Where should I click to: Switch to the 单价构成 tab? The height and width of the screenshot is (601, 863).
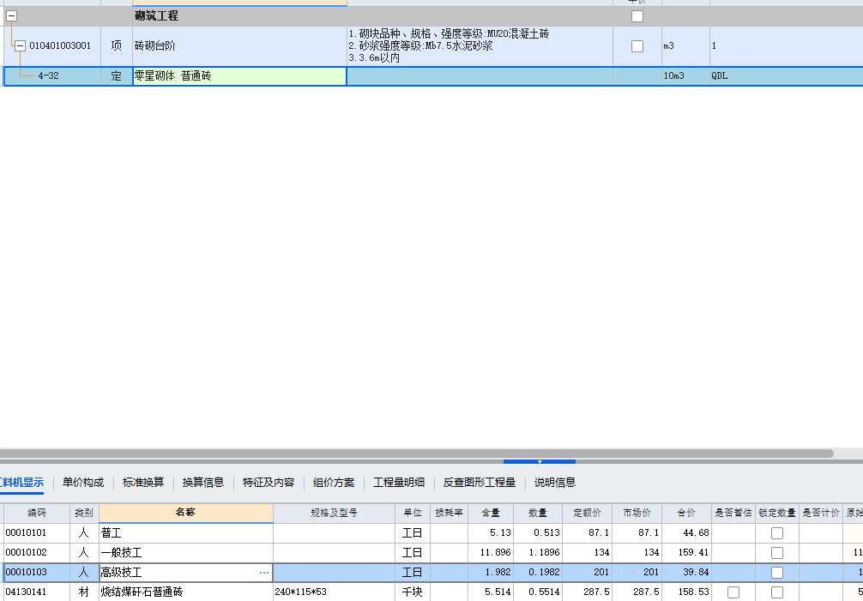coord(83,482)
